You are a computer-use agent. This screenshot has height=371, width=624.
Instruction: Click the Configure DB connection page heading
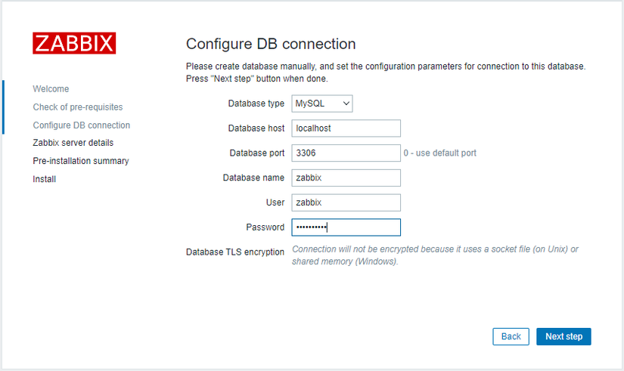270,44
